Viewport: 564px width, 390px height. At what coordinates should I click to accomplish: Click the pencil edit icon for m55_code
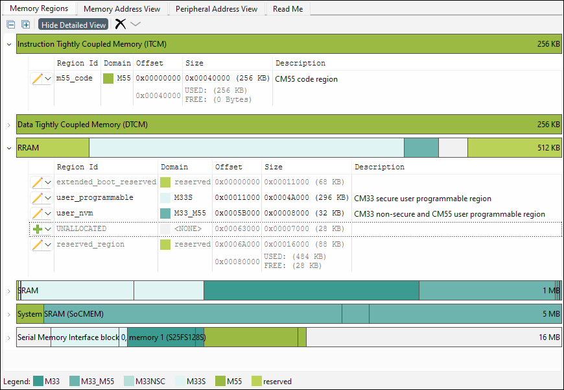point(37,79)
